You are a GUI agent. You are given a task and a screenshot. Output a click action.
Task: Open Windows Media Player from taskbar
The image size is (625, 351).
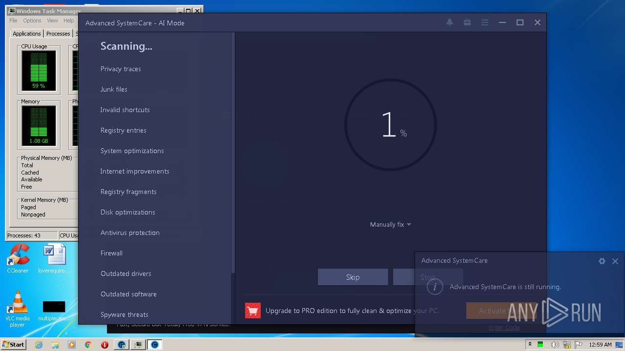point(72,345)
